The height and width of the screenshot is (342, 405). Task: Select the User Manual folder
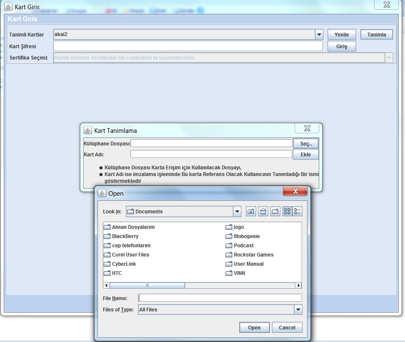point(248,264)
